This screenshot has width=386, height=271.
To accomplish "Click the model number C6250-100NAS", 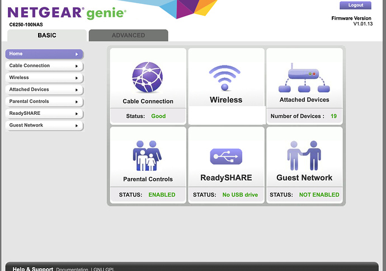I will [x=26, y=25].
